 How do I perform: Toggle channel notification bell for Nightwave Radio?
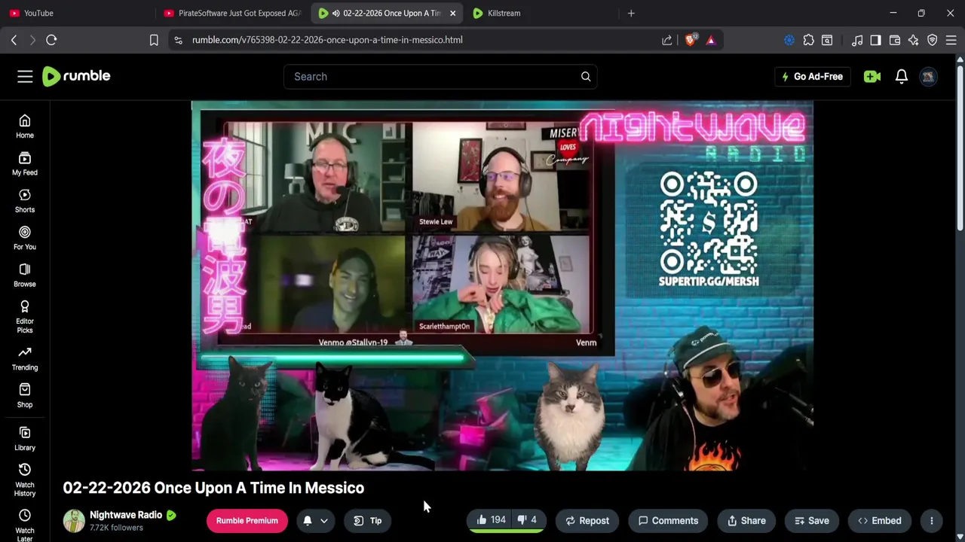[x=308, y=520]
